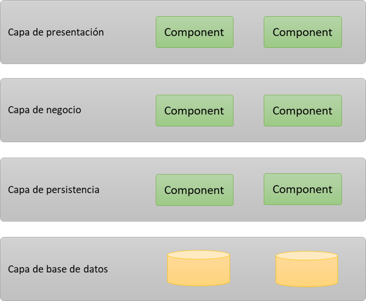The image size is (366, 301).
Task: Click the "Capa de negocio" label
Action: coord(45,110)
